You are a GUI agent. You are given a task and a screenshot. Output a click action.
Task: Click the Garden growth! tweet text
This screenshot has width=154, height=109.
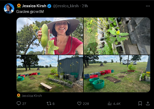point(30,12)
